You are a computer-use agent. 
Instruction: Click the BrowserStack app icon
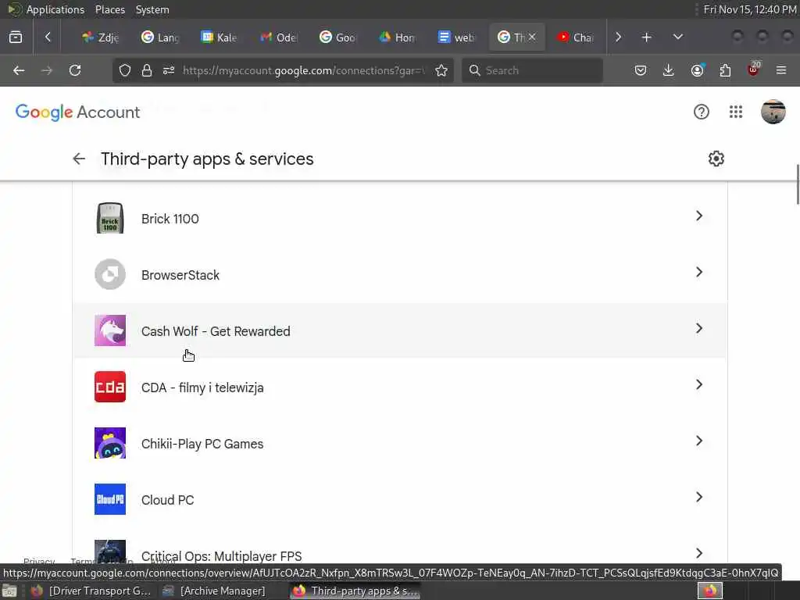coord(110,274)
